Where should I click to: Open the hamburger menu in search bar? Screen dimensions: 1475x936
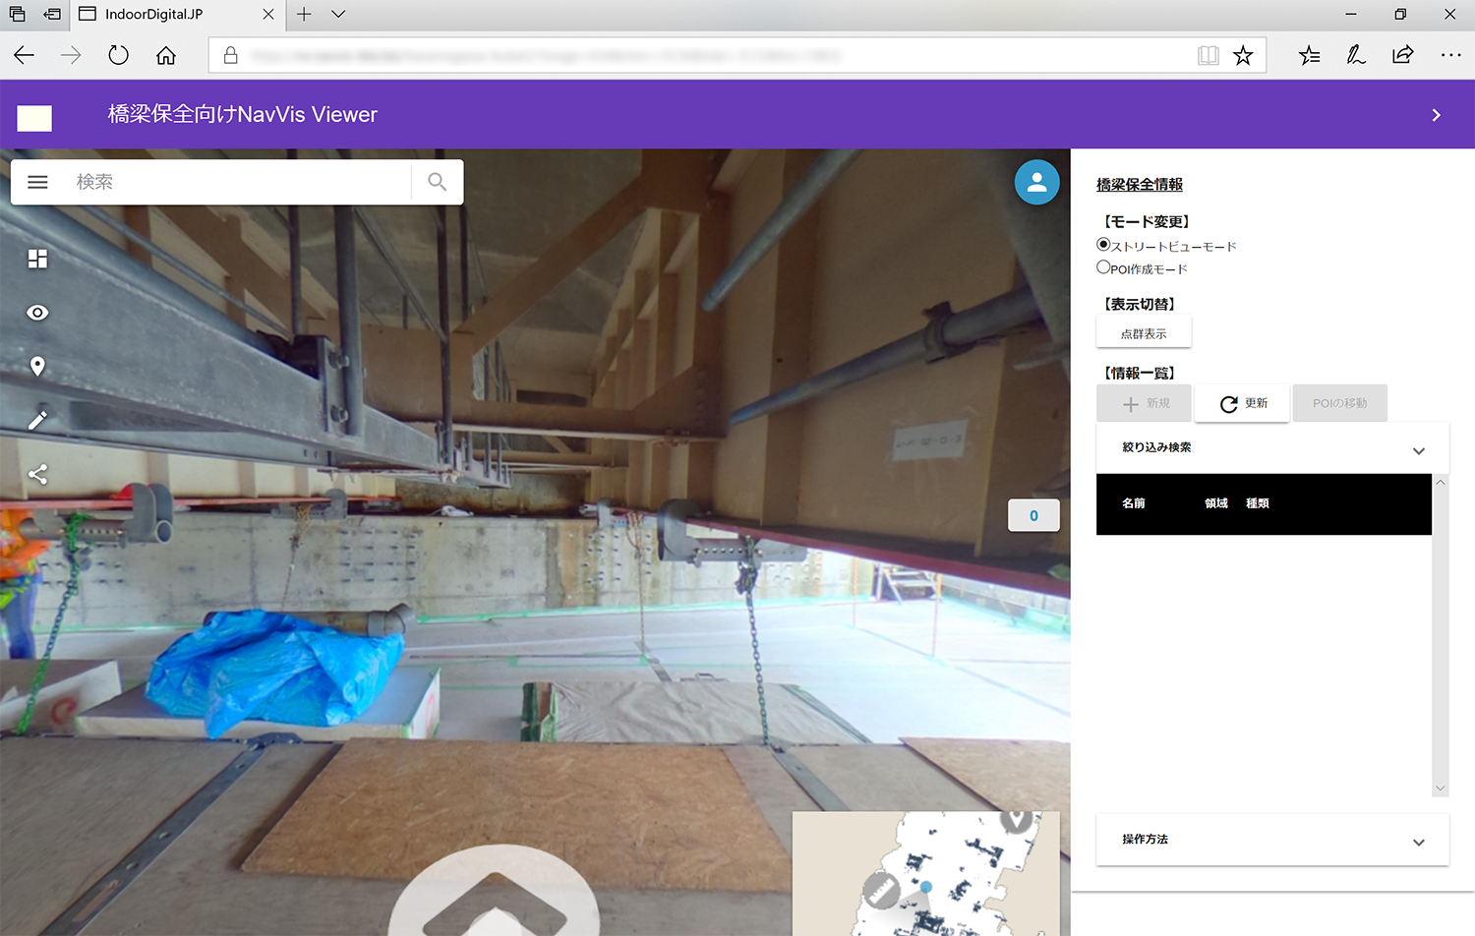tap(37, 182)
